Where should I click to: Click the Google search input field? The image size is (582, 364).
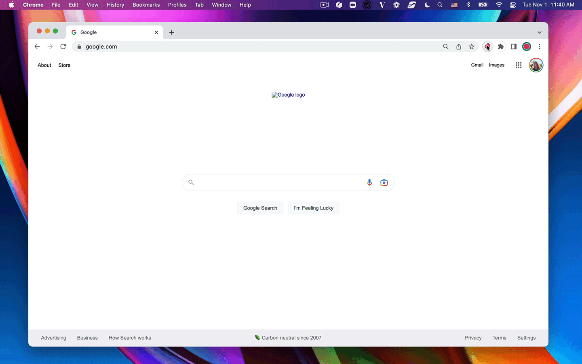click(279, 182)
